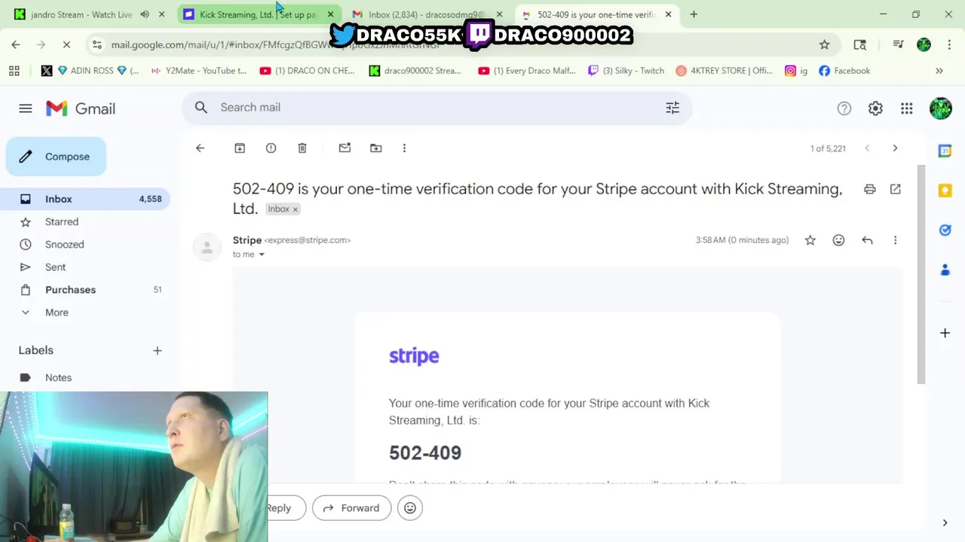Go to newer email arrow

click(x=867, y=148)
